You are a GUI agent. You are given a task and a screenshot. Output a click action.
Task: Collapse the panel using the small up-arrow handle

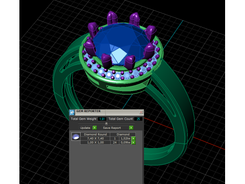pos(106,123)
